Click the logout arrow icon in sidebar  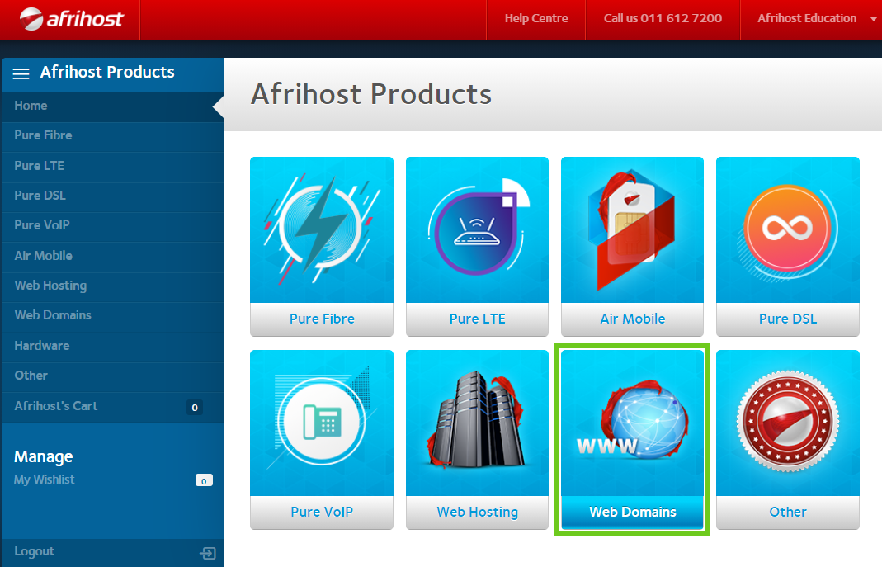[x=208, y=553]
